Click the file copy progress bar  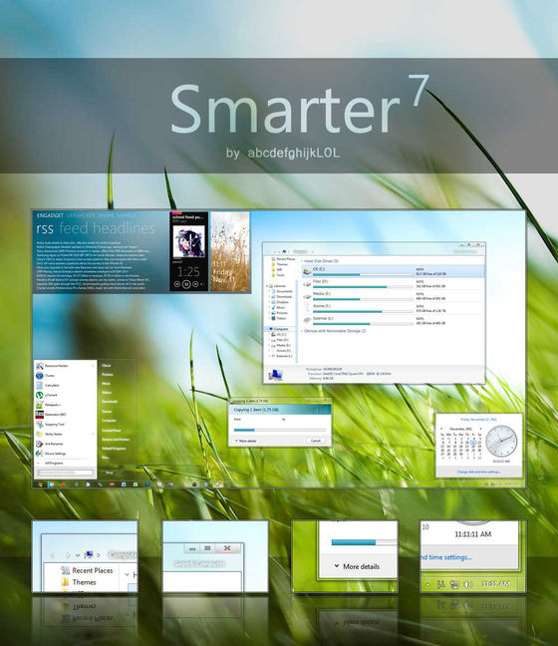pos(279,430)
